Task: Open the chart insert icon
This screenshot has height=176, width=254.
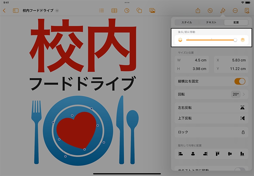Action: (127, 11)
